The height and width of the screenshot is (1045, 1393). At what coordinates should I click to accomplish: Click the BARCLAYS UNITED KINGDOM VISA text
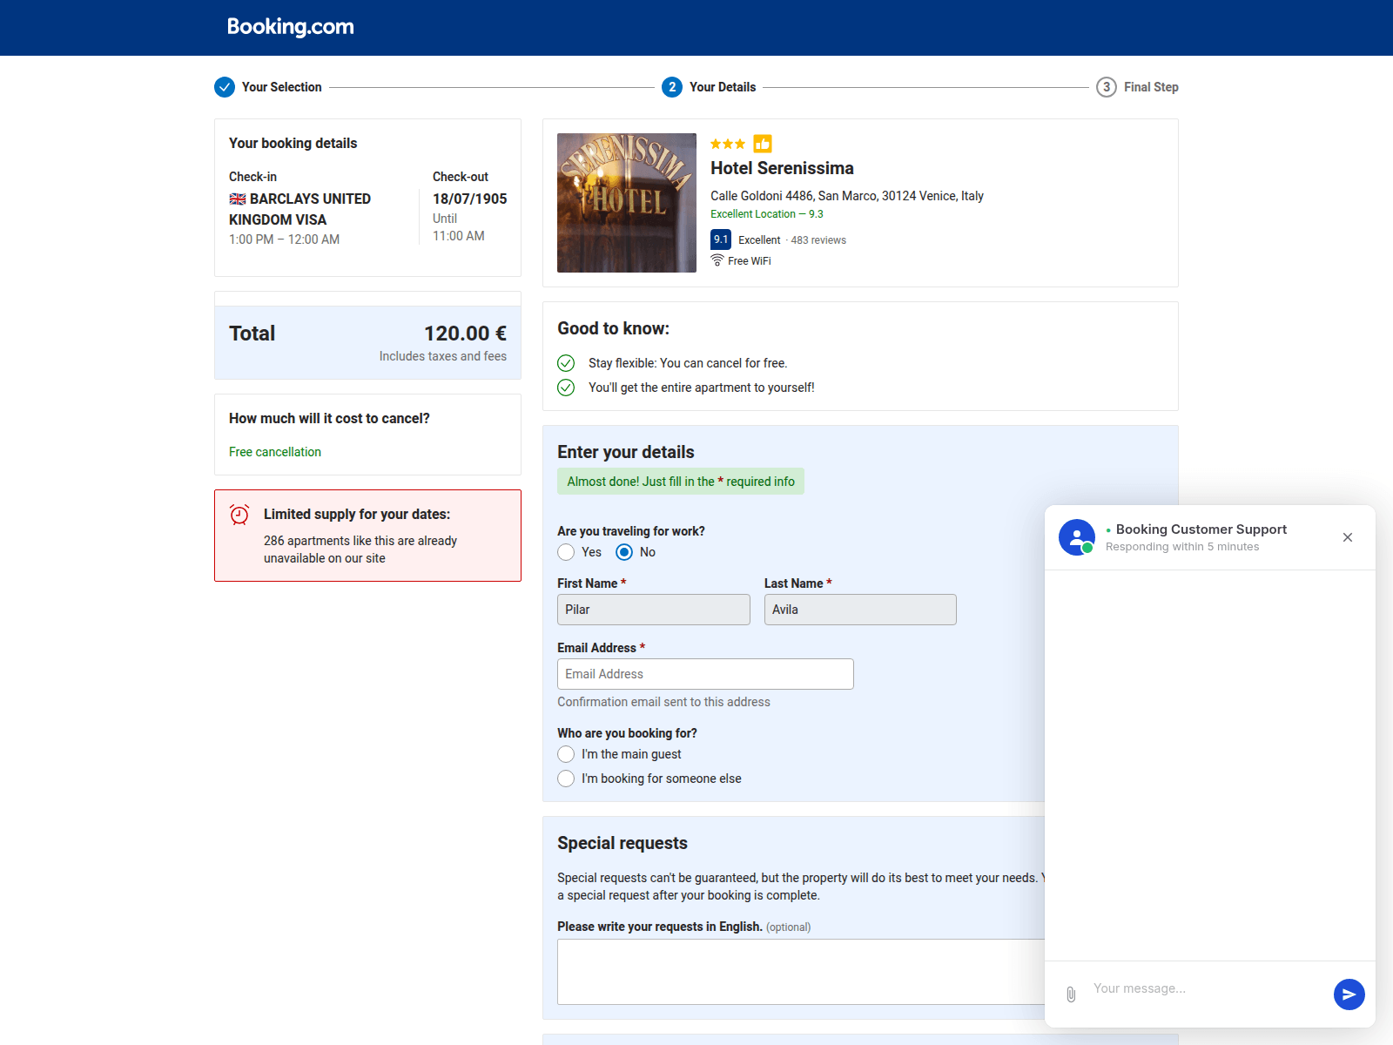point(299,209)
